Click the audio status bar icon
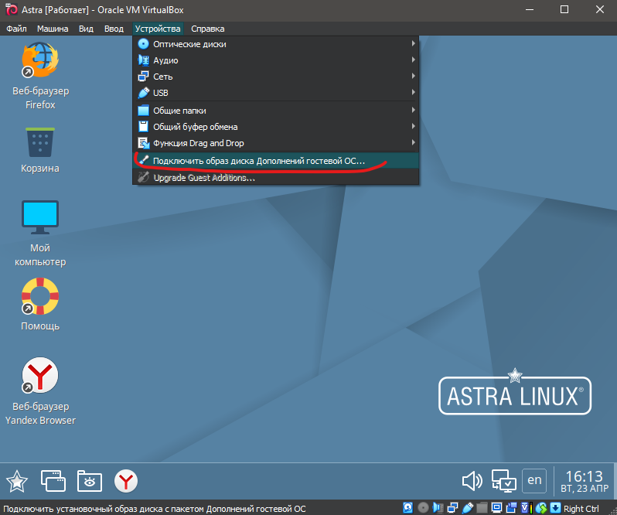Screen dimensions: 617x515 [438, 508]
